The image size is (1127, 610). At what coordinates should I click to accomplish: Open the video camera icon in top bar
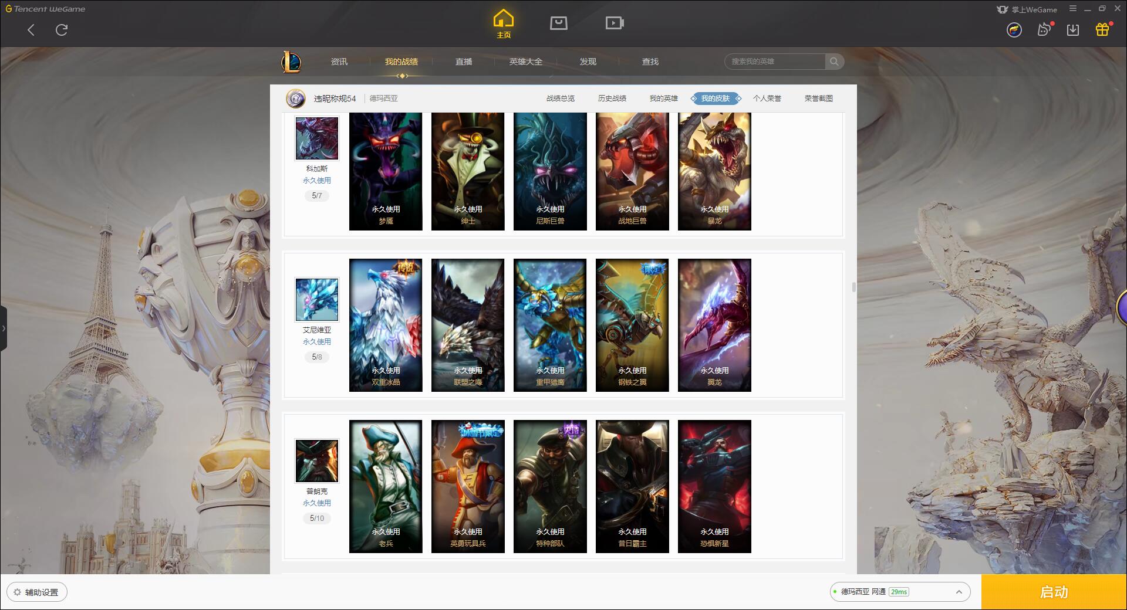(614, 23)
